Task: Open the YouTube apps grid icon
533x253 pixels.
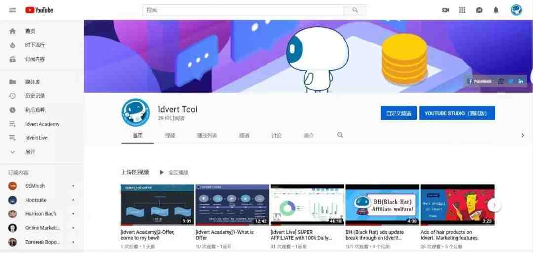Action: tap(462, 10)
